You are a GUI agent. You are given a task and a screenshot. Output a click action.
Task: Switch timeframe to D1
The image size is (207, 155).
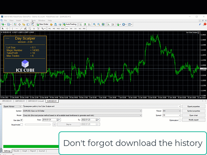pyautogui.click(x=75, y=28)
